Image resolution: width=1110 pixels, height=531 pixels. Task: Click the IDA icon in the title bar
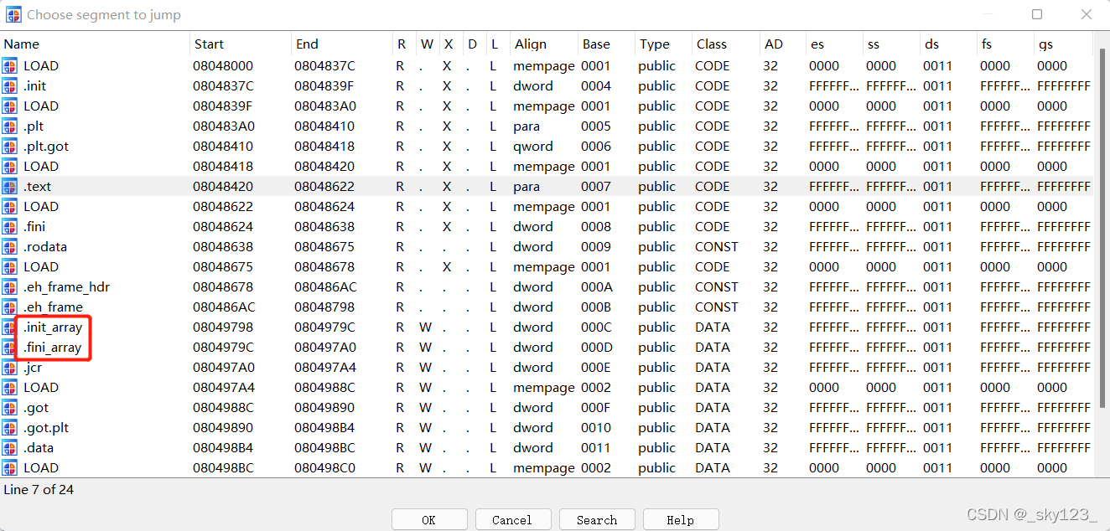point(13,14)
